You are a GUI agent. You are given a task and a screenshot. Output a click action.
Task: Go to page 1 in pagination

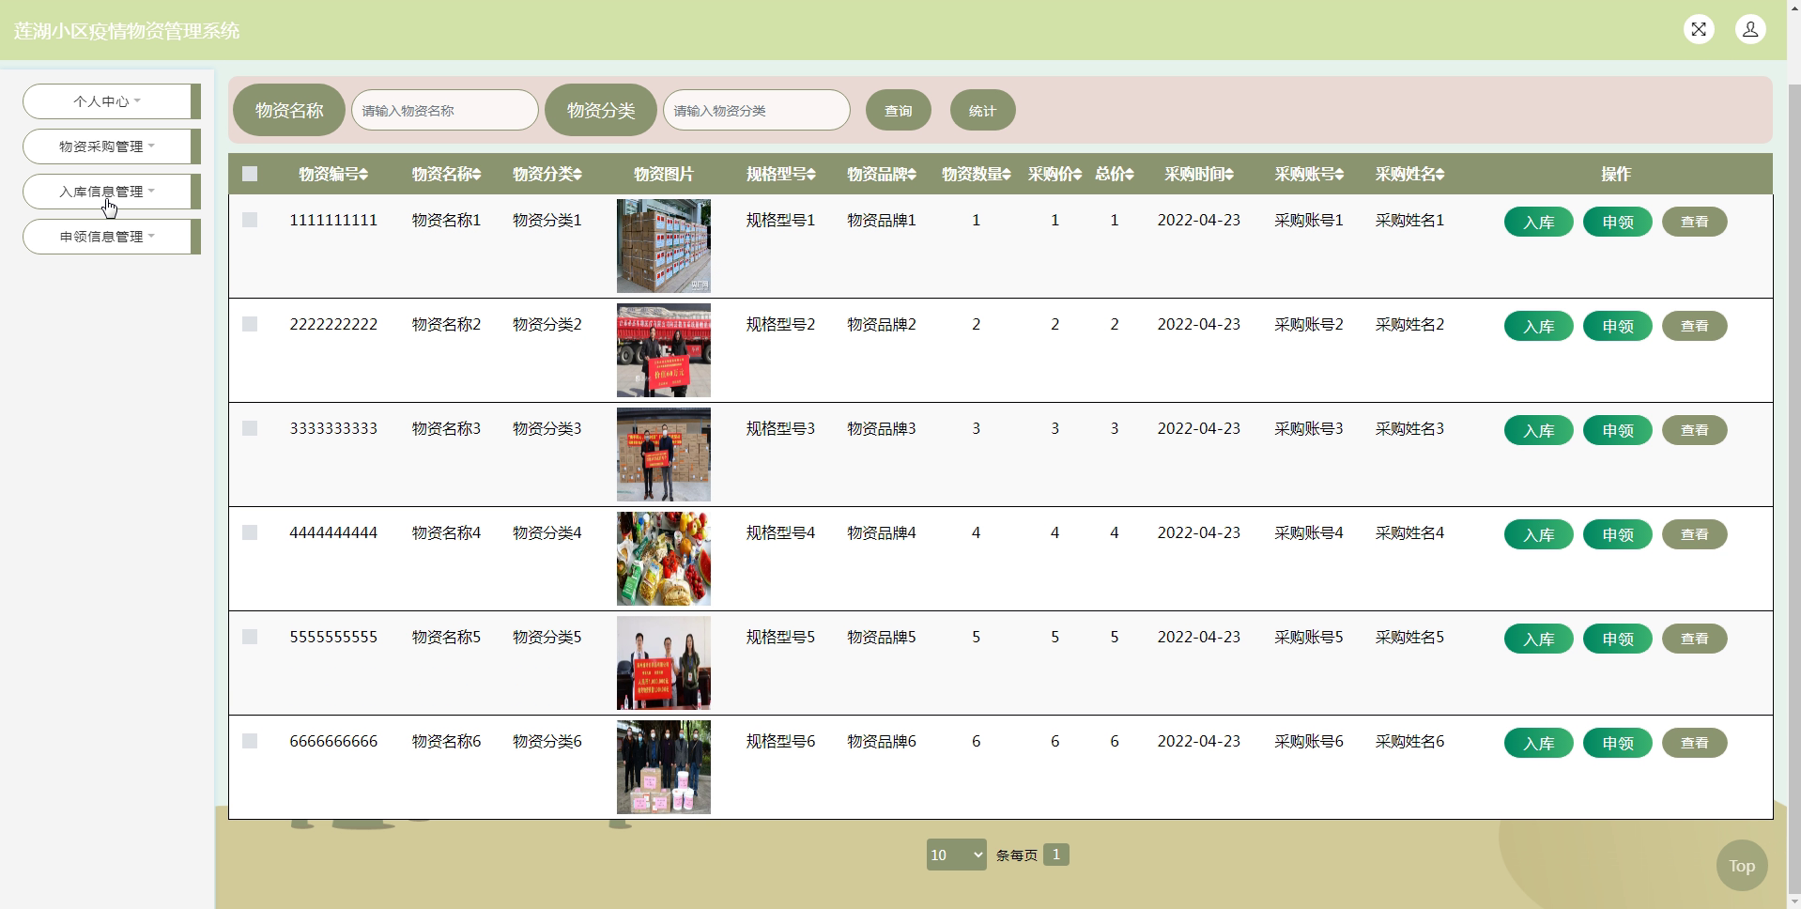(x=1056, y=855)
